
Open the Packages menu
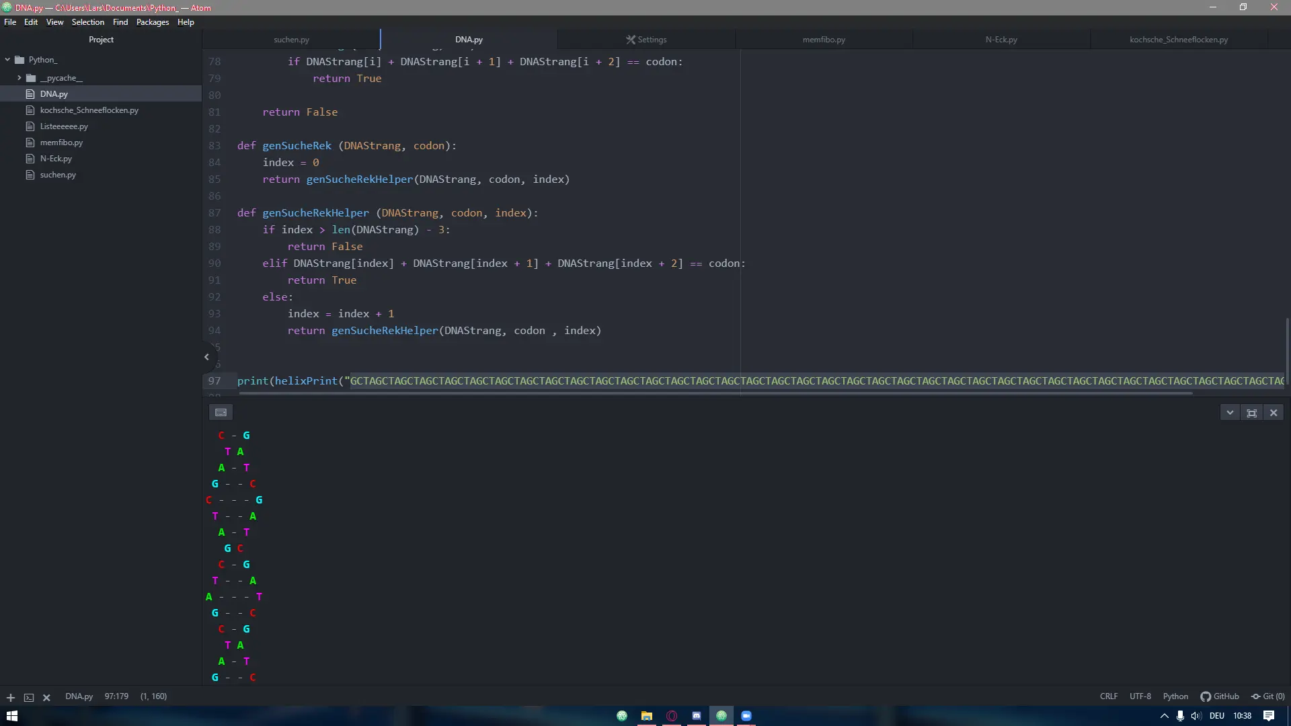pos(153,22)
